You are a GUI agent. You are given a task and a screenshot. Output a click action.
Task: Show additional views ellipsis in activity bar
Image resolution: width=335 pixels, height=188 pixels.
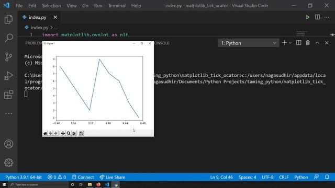coord(8,113)
